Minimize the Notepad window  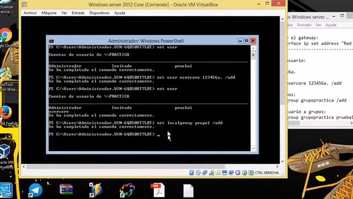(334, 16)
